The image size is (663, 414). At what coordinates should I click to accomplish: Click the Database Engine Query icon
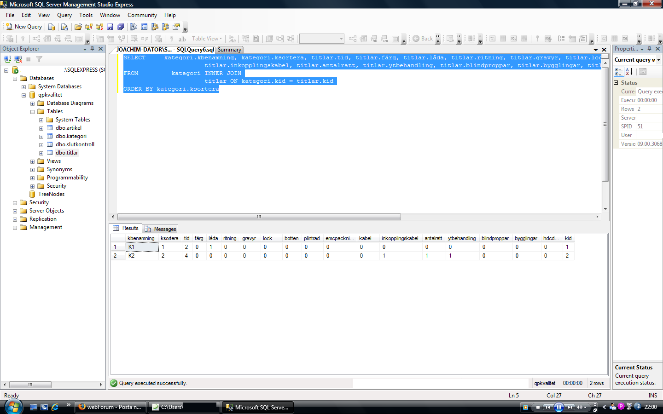coord(52,27)
